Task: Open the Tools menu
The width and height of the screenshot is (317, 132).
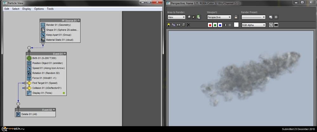Action: [50, 9]
